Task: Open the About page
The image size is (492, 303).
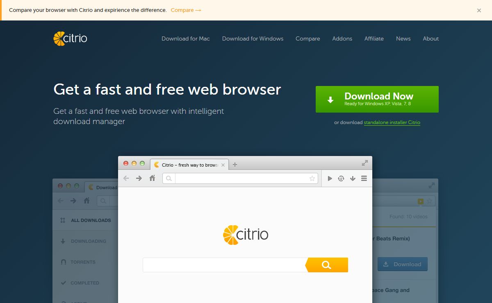Action: click(431, 38)
